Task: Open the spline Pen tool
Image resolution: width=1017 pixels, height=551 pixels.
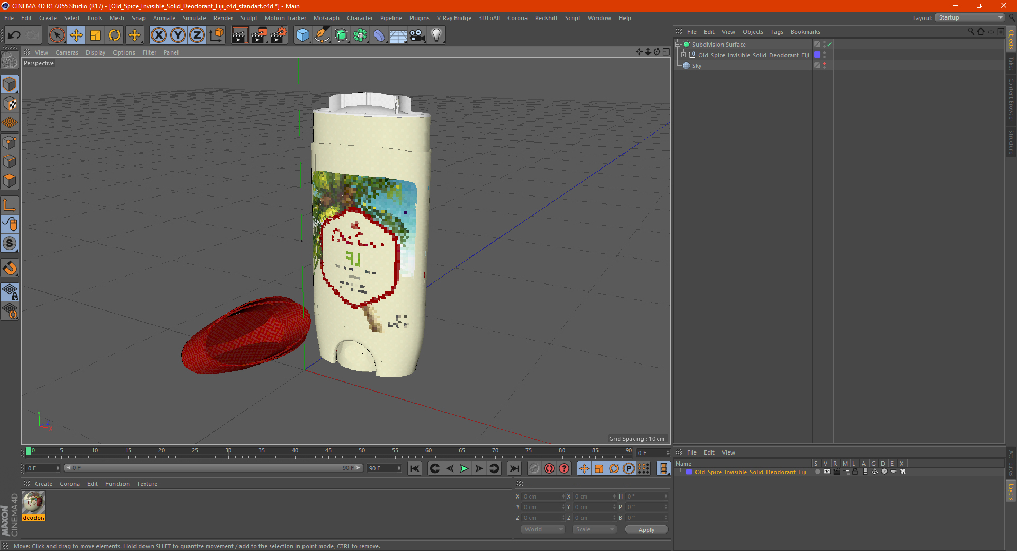Action: tap(322, 35)
